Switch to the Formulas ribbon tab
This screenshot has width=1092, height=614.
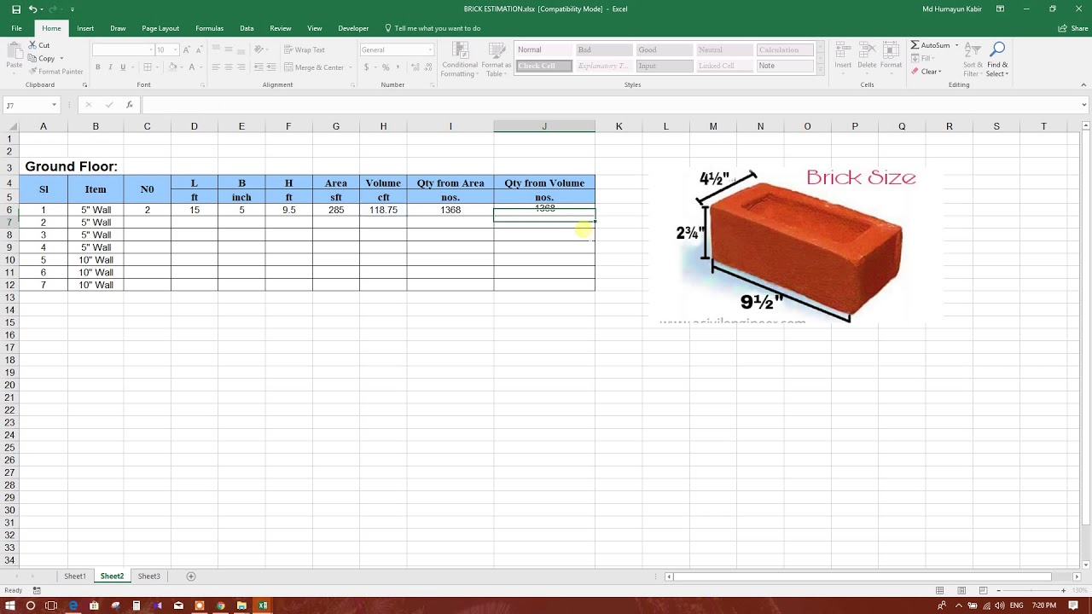pyautogui.click(x=209, y=28)
